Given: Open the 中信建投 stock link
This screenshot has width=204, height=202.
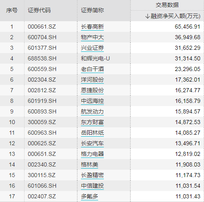Looking at the screenshot, I should [92, 186].
